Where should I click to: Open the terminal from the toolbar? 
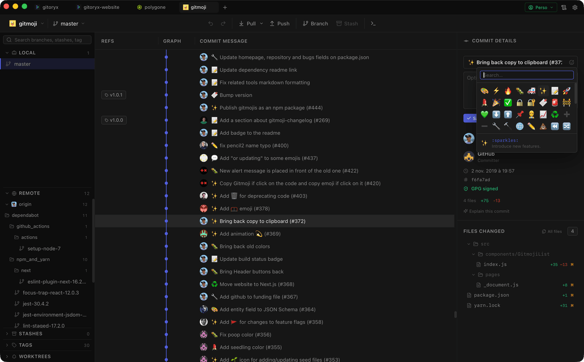(x=373, y=23)
